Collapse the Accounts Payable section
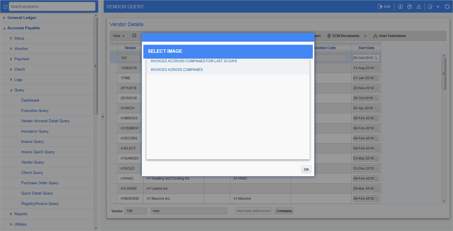The width and height of the screenshot is (453, 231). click(x=4, y=28)
